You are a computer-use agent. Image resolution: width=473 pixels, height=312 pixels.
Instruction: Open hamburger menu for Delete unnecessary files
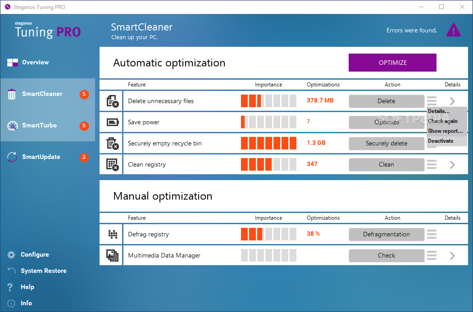432,101
